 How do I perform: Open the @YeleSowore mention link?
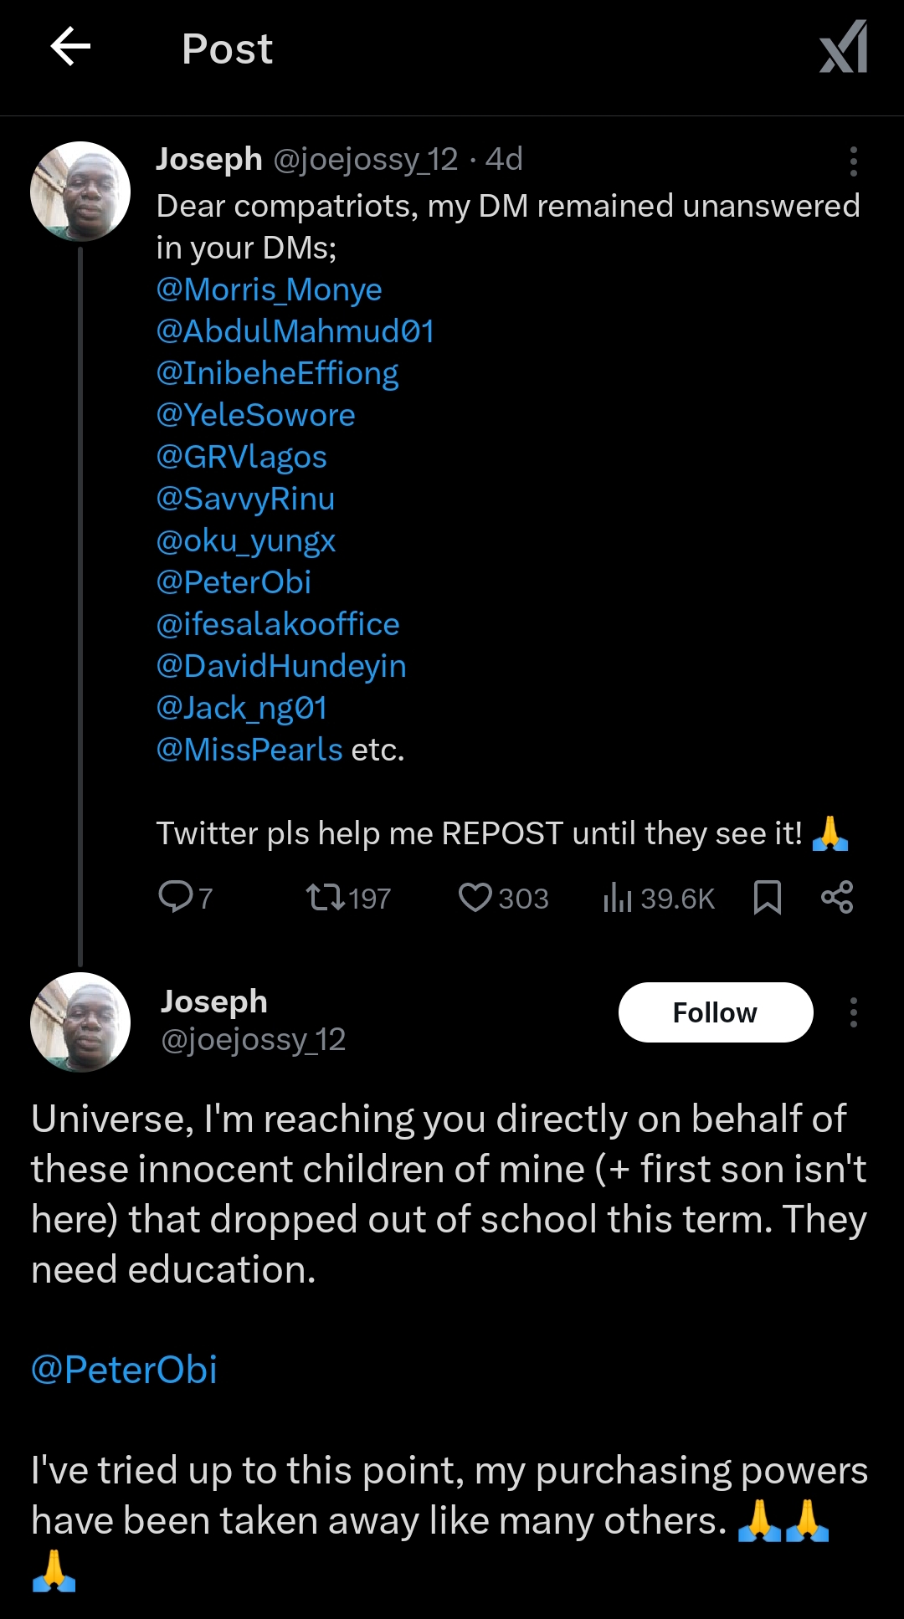click(x=255, y=415)
